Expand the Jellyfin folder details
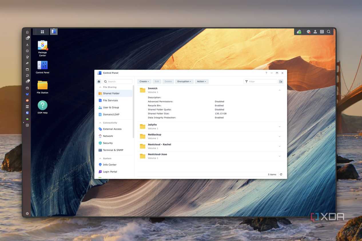Viewport: 362px width, 241px height. tap(280, 126)
